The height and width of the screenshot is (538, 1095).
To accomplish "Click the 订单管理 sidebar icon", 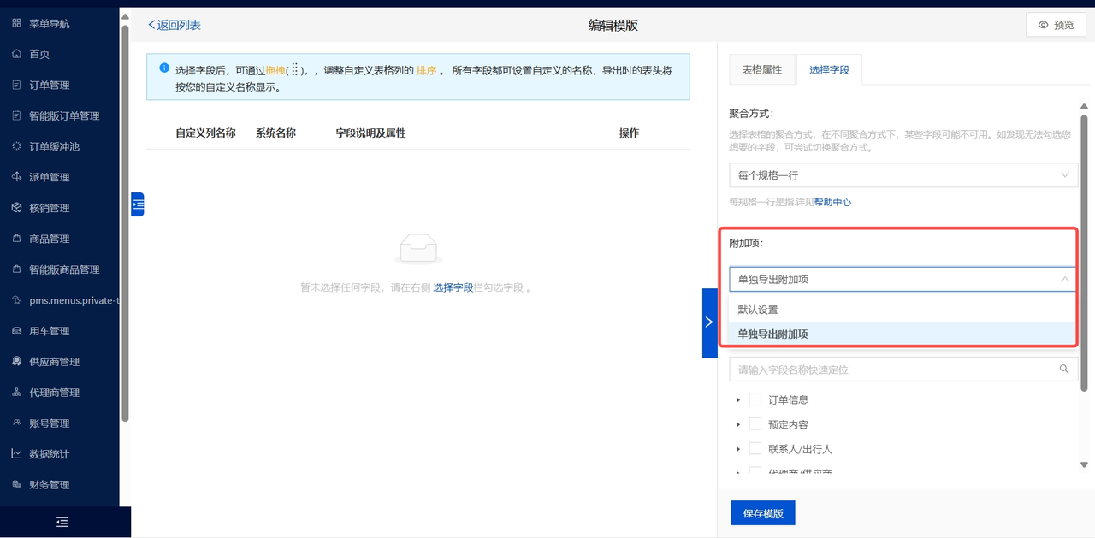I will tap(16, 85).
